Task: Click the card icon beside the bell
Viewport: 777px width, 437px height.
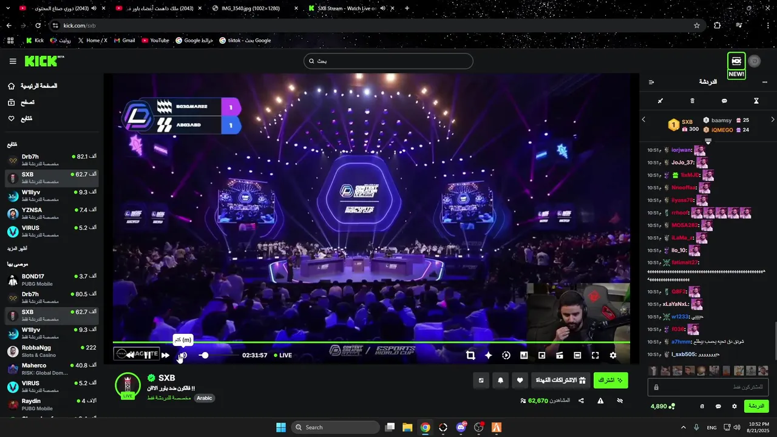Action: (x=481, y=381)
